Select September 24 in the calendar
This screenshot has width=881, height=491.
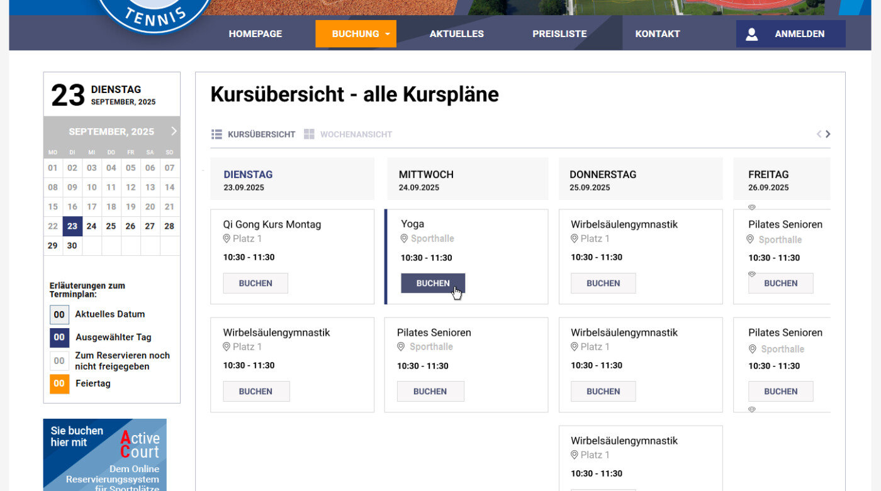pyautogui.click(x=92, y=226)
